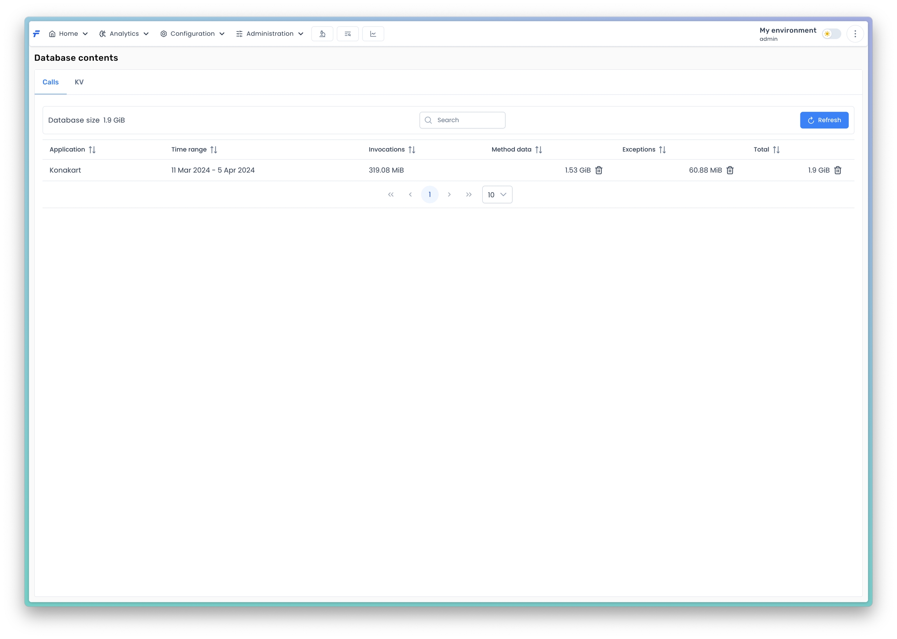Select page 1 in pagination
The height and width of the screenshot is (639, 897).
[429, 195]
